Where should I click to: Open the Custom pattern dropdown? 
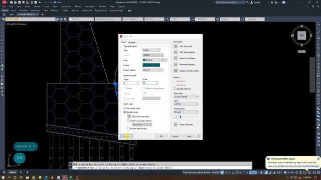[x=151, y=70]
